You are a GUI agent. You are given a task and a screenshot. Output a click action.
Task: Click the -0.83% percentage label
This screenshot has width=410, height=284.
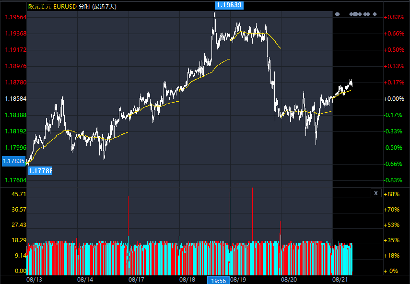[393, 180]
